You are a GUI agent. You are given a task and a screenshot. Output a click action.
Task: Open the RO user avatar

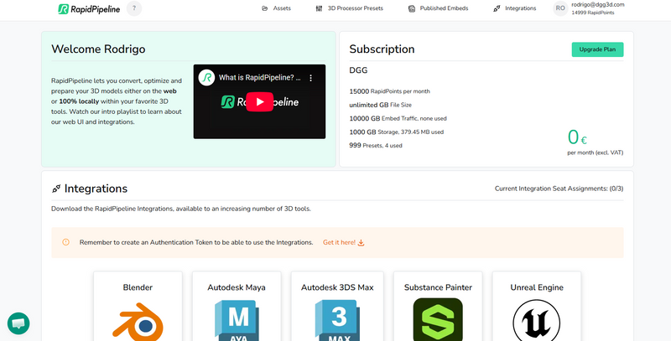pos(560,8)
